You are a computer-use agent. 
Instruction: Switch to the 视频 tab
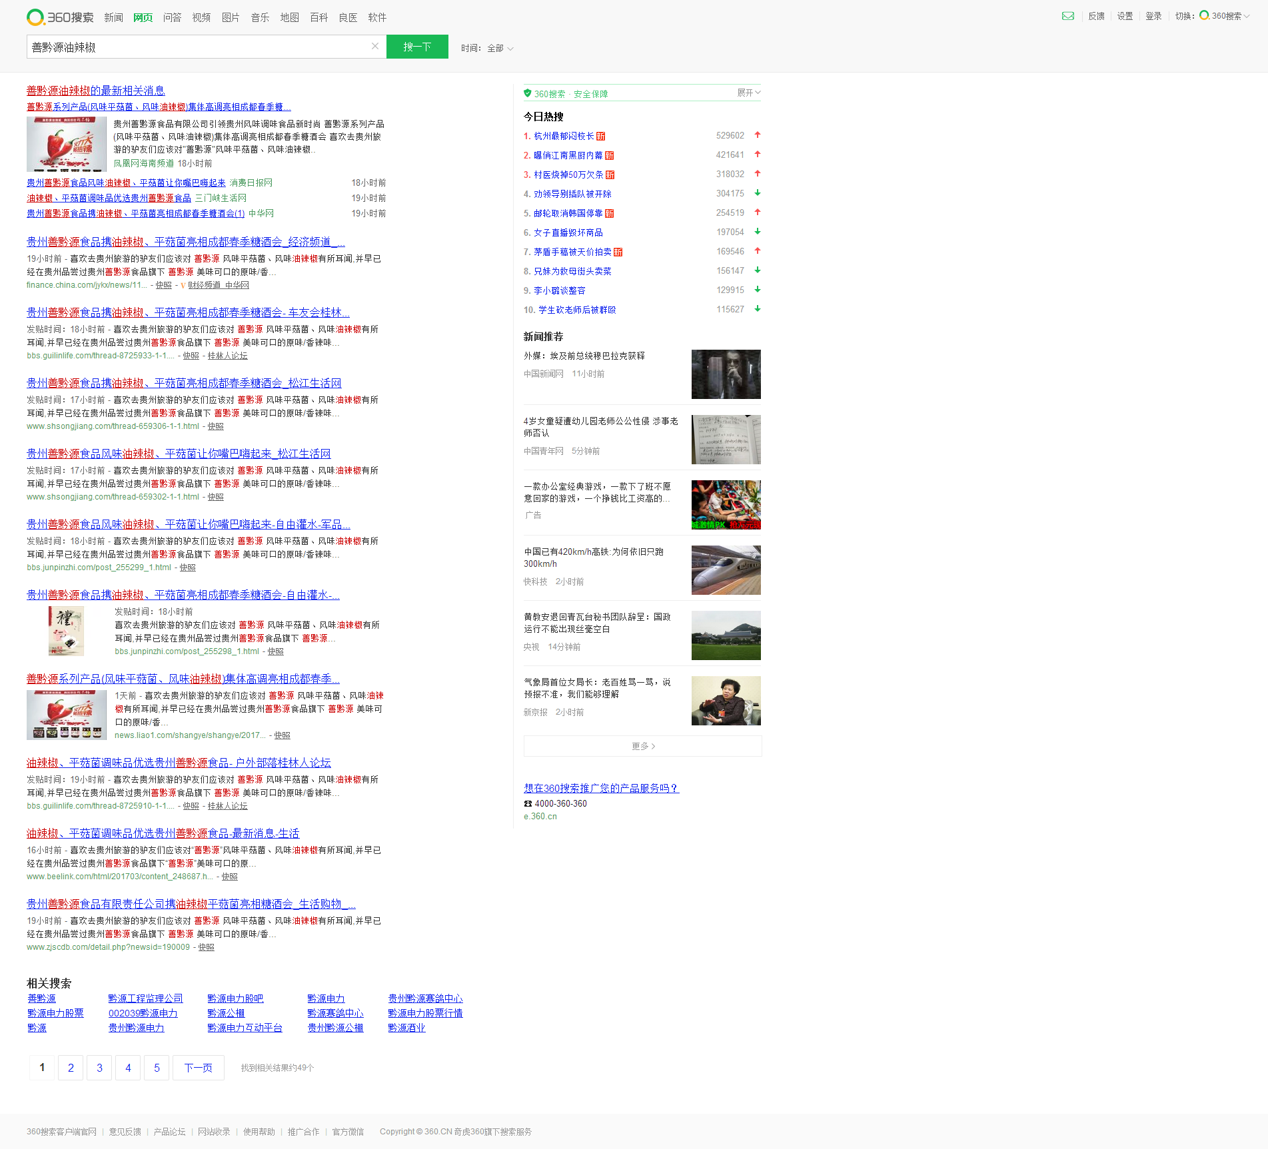tap(201, 18)
